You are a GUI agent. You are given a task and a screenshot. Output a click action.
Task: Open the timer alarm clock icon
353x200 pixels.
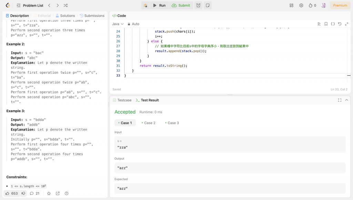click(x=198, y=6)
